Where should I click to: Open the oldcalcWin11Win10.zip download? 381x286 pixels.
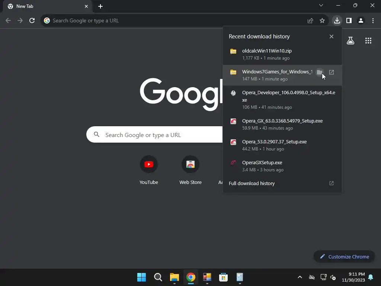click(x=282, y=54)
